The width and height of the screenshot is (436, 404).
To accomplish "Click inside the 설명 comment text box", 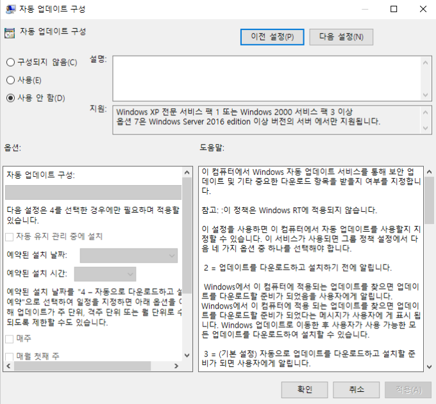I will [x=267, y=79].
